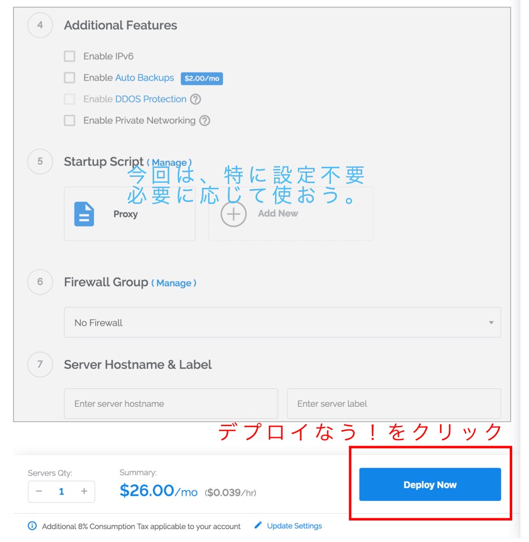
Task: Increase server quantity with plus button
Action: click(84, 491)
